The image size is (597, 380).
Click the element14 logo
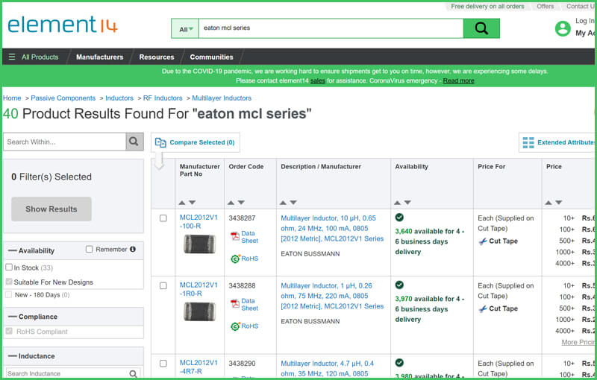tap(63, 25)
